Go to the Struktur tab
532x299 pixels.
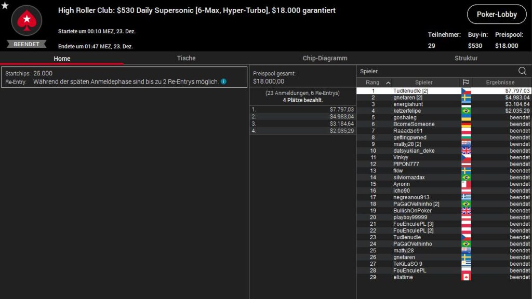tap(465, 58)
